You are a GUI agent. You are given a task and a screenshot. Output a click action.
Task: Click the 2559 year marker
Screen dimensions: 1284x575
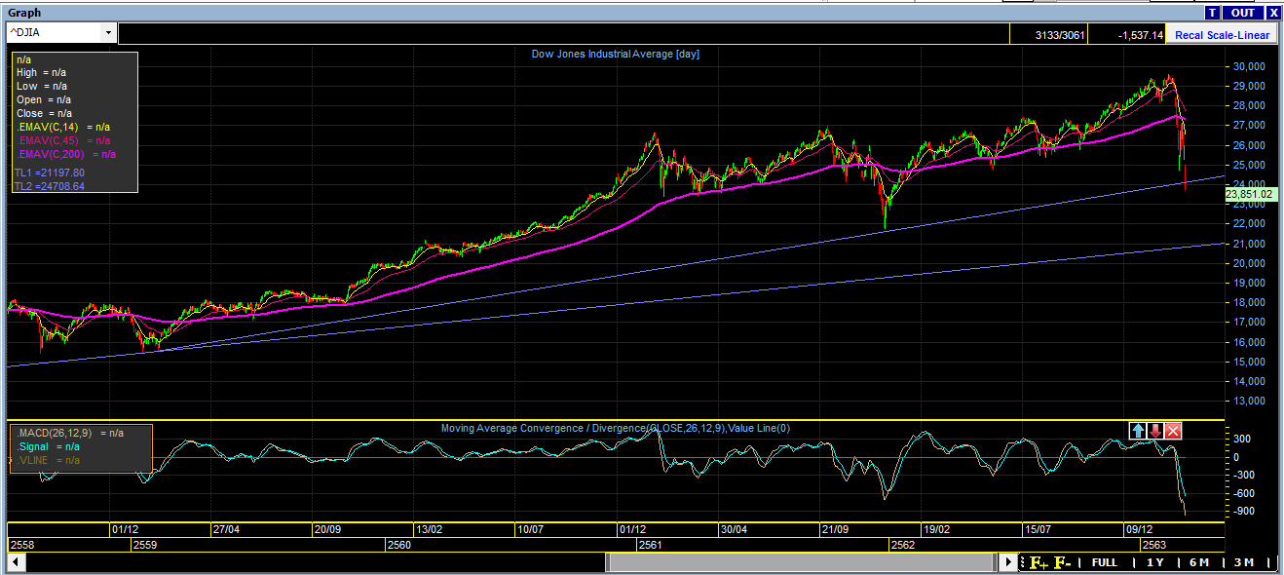(x=145, y=545)
